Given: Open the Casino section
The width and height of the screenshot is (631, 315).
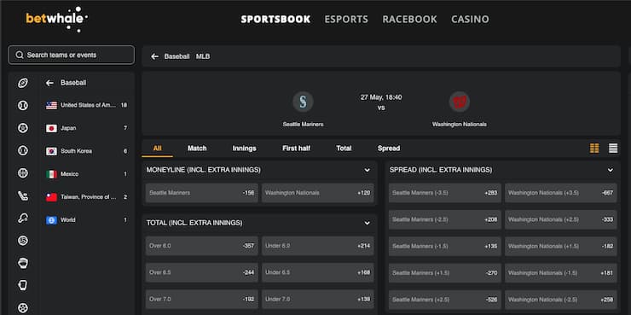Looking at the screenshot, I should pos(470,20).
